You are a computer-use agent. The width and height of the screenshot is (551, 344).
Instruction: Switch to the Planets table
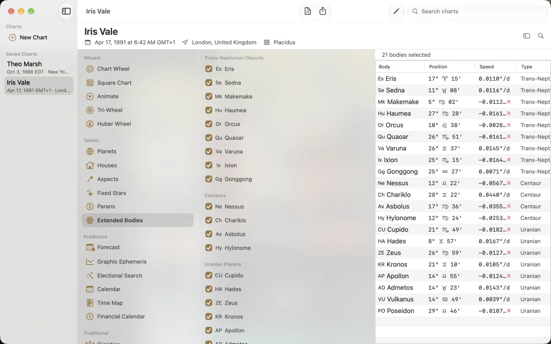tap(138, 151)
